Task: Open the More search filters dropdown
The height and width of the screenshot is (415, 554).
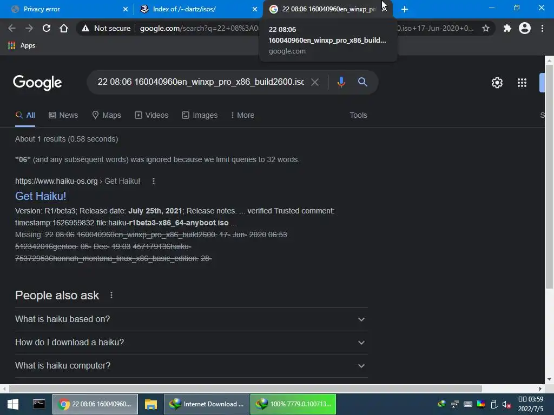Action: (x=242, y=115)
